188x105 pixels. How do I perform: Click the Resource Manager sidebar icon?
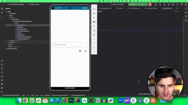pyautogui.click(x=2, y=13)
